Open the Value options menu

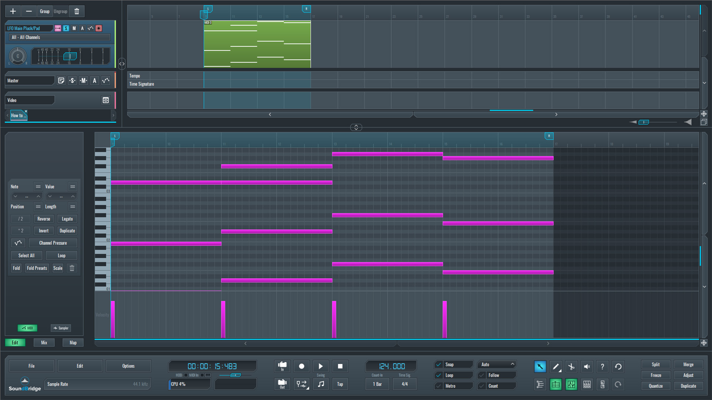(x=73, y=187)
